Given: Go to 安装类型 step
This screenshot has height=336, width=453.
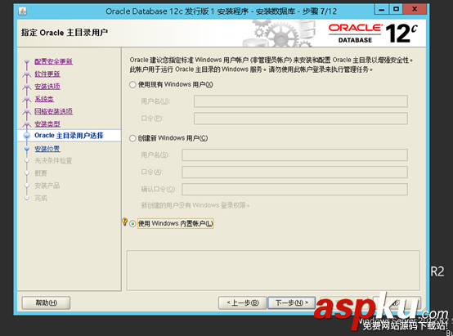Looking at the screenshot, I should click(47, 124).
